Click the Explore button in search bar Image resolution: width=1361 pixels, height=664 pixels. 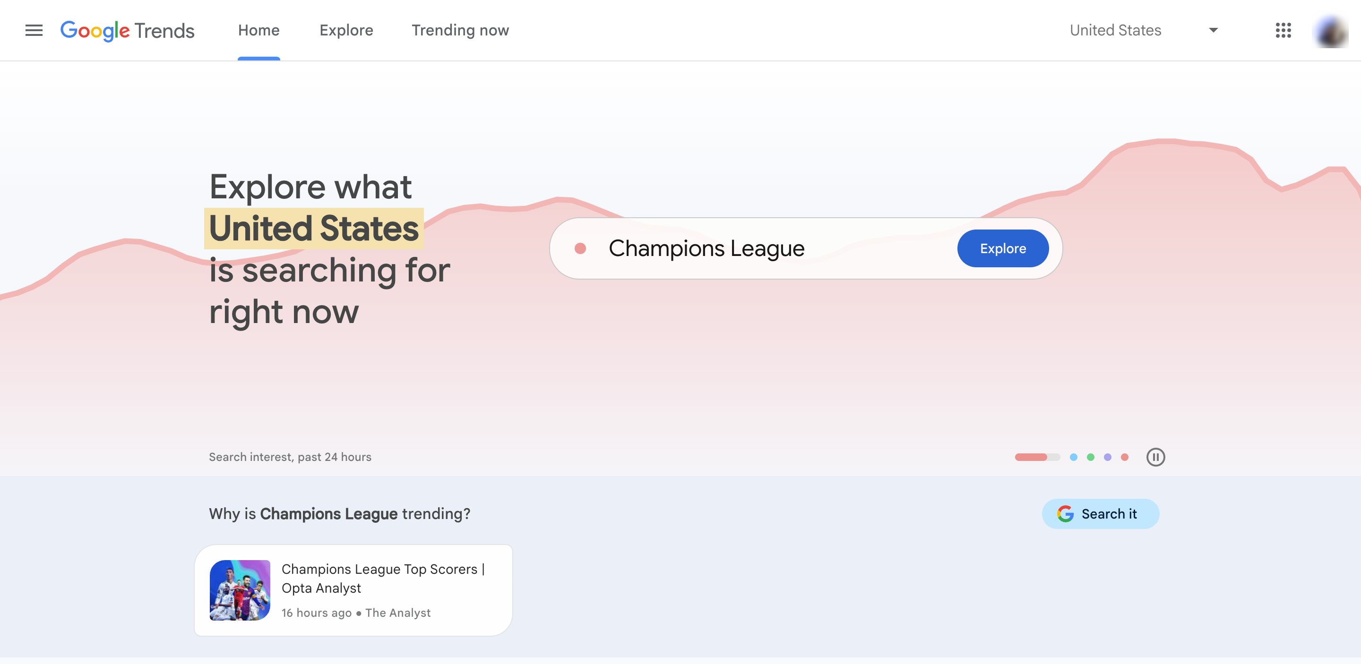[x=1002, y=248]
